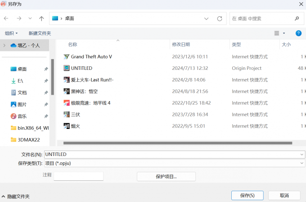Screen dimensions: 306x202
Task: Click Origin Project type cell
Action: click(x=247, y=68)
